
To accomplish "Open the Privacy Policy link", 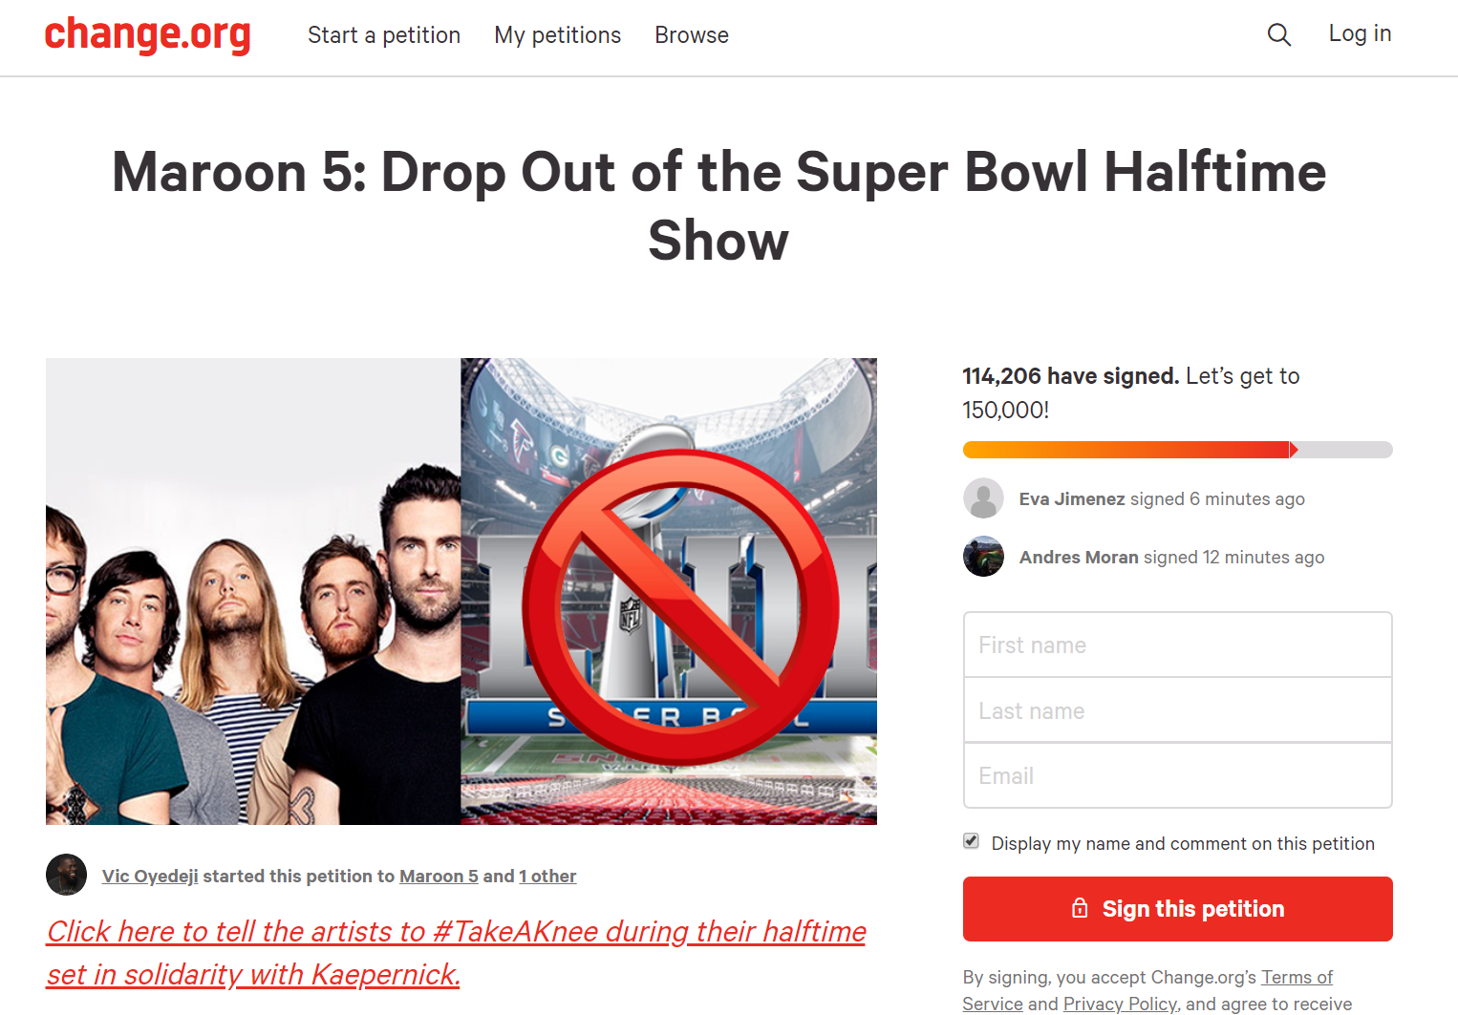I will coord(1120,1004).
